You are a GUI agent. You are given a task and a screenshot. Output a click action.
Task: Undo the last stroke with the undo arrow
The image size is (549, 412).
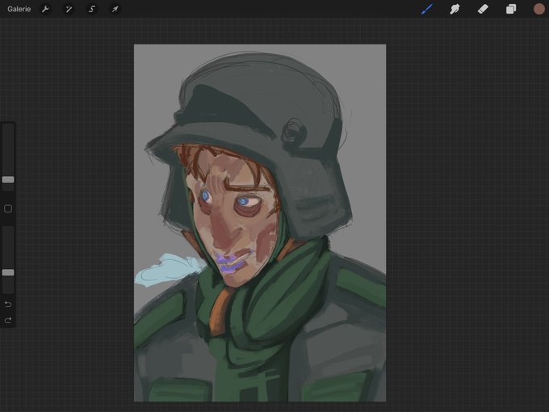click(x=8, y=304)
